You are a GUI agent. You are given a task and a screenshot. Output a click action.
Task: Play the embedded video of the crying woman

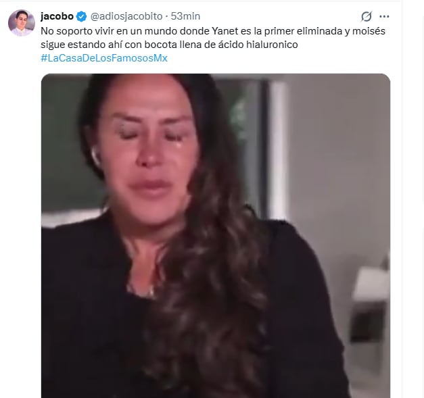pos(216,236)
